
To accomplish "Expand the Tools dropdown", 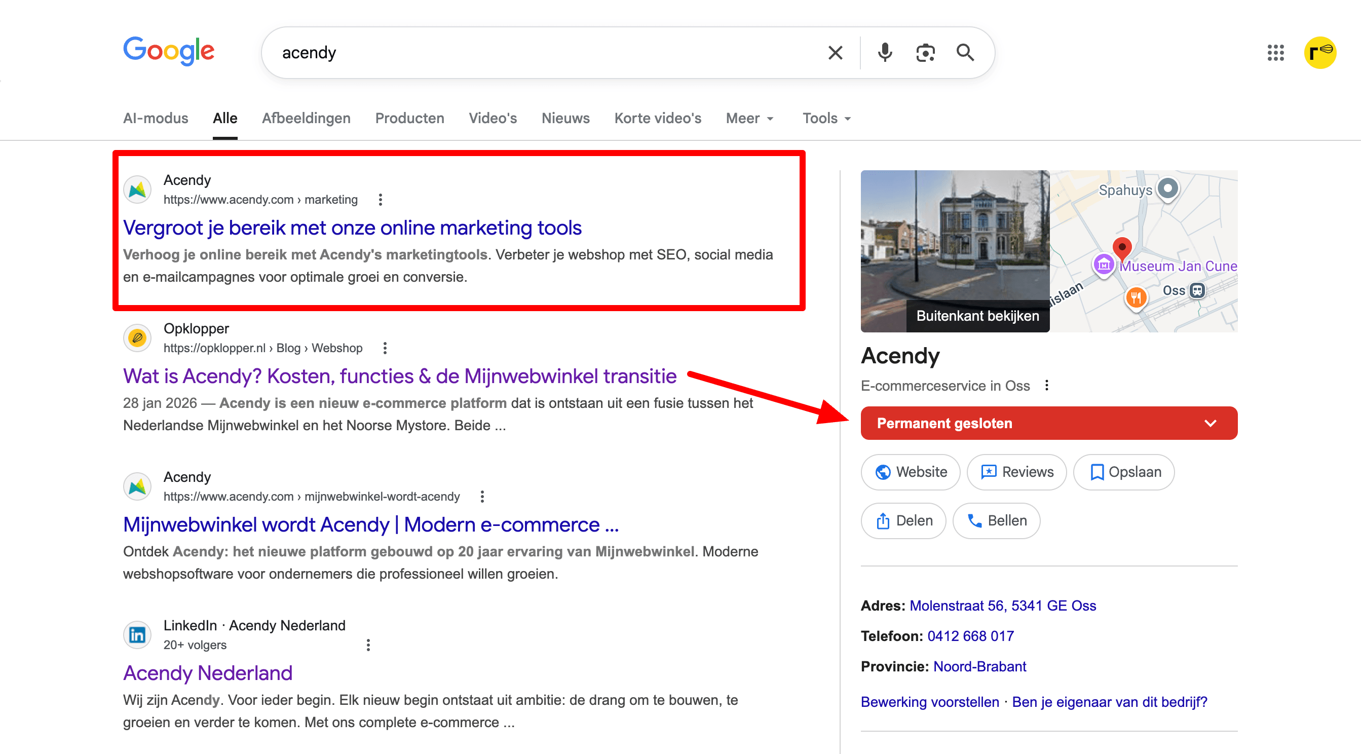I will click(827, 119).
